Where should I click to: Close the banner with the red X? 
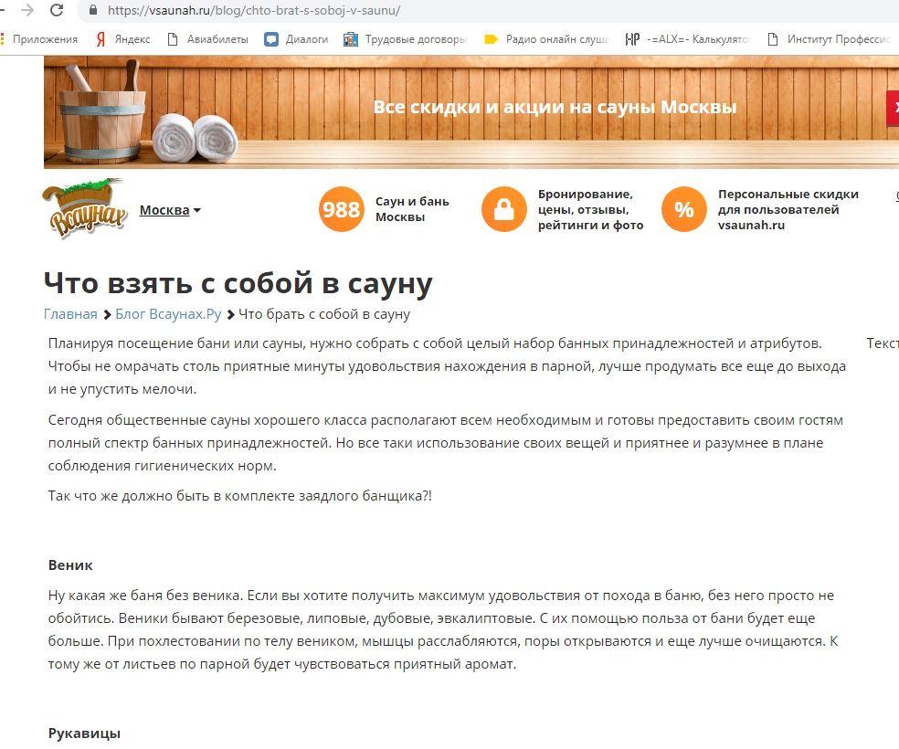tap(894, 107)
